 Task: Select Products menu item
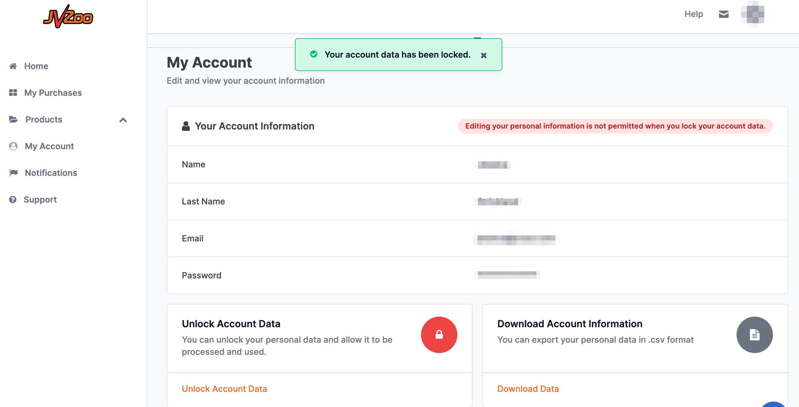point(44,119)
